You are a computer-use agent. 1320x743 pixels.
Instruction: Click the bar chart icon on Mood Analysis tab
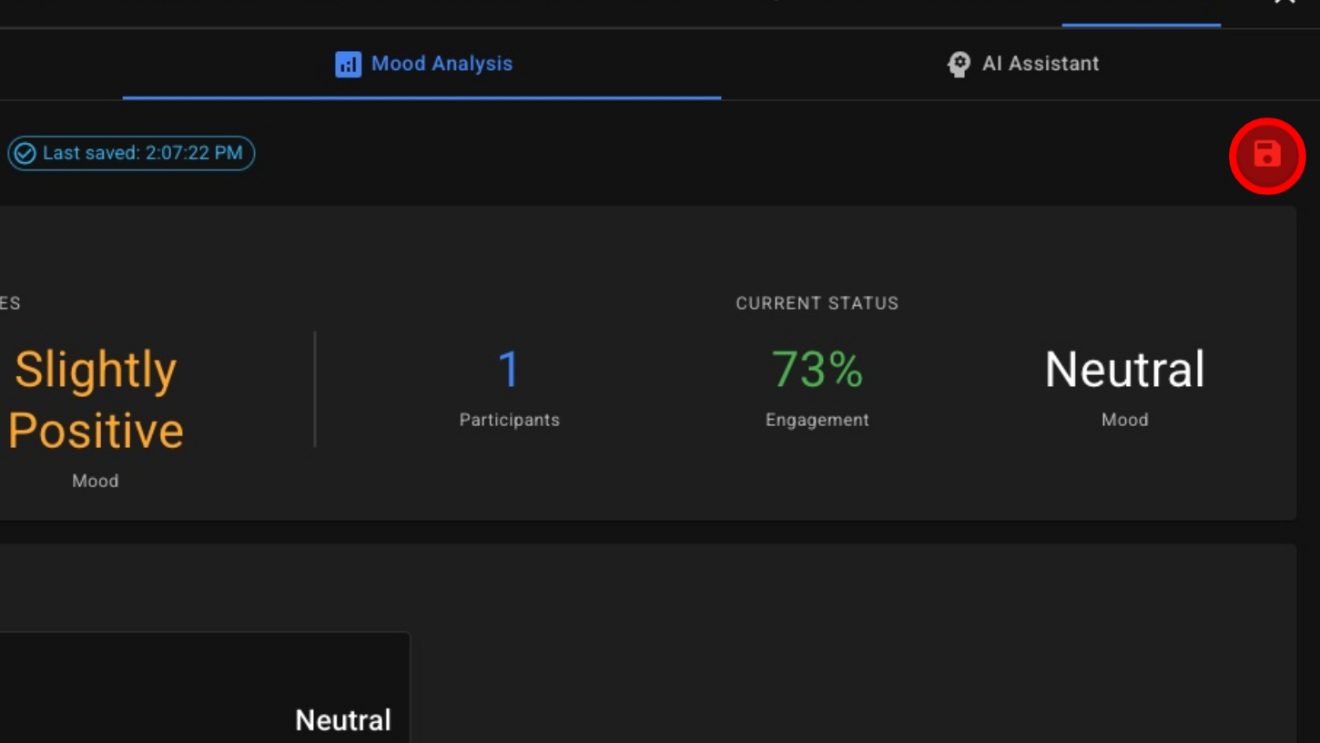[x=348, y=64]
